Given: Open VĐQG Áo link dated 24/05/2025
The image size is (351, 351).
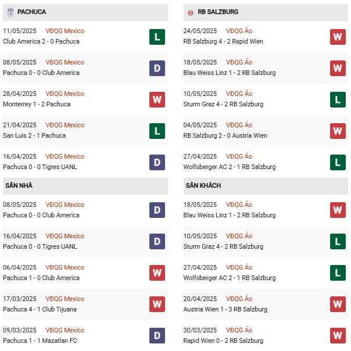Looking at the screenshot, I should [240, 31].
